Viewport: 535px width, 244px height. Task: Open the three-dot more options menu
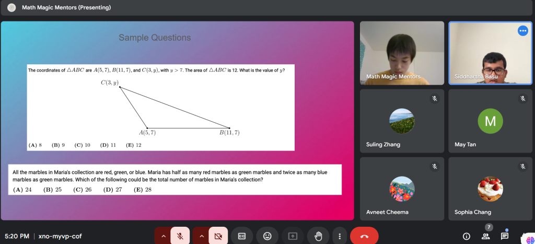pos(340,236)
